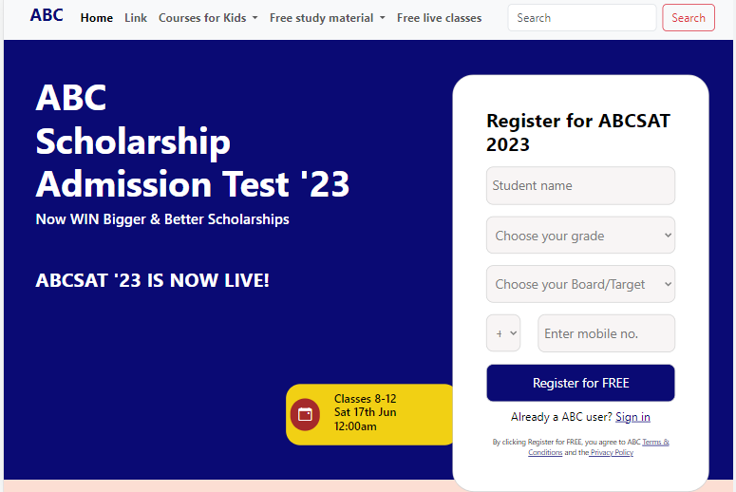The height and width of the screenshot is (492, 736).
Task: Click the red calendar icon
Action: [x=305, y=414]
